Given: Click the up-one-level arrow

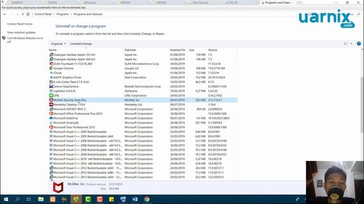Looking at the screenshot, I should (x=23, y=14).
